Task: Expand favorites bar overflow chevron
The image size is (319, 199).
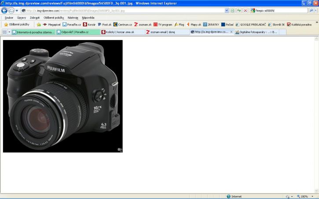Action: point(317,22)
